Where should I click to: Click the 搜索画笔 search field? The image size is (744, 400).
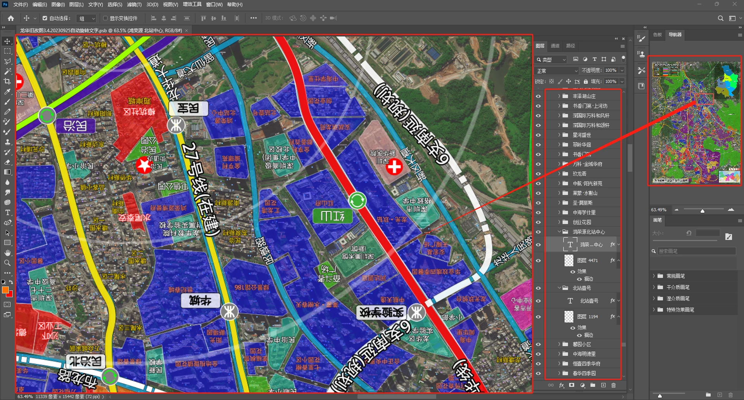697,251
